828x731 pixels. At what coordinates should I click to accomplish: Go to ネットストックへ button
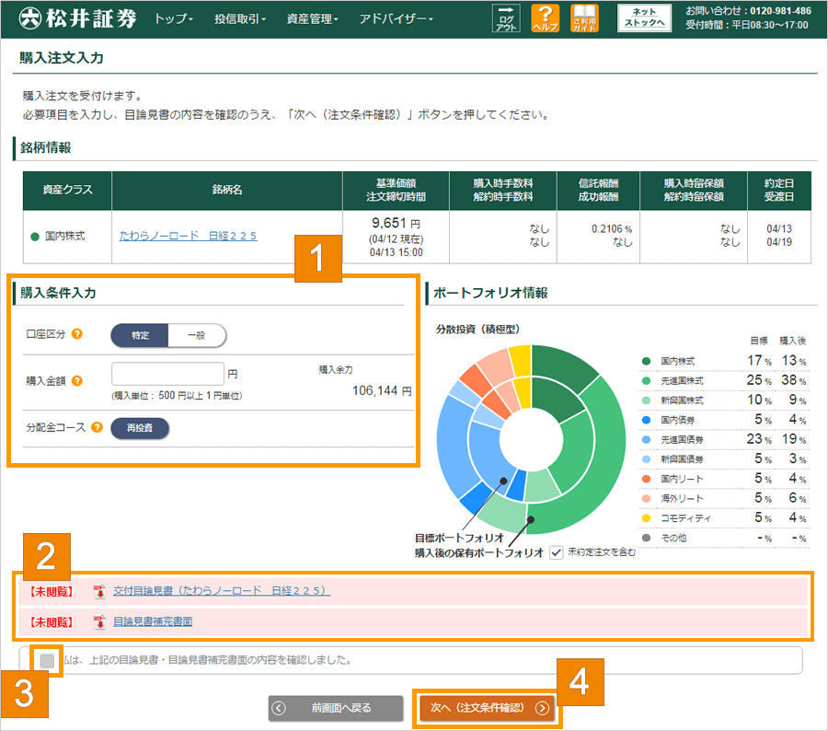point(644,18)
